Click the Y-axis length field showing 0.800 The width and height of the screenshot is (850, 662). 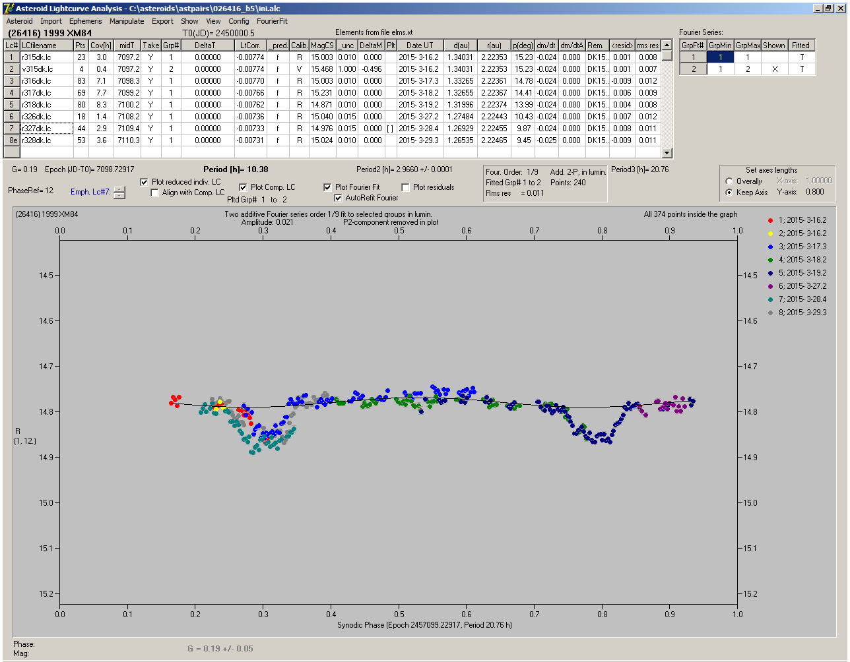coord(816,192)
